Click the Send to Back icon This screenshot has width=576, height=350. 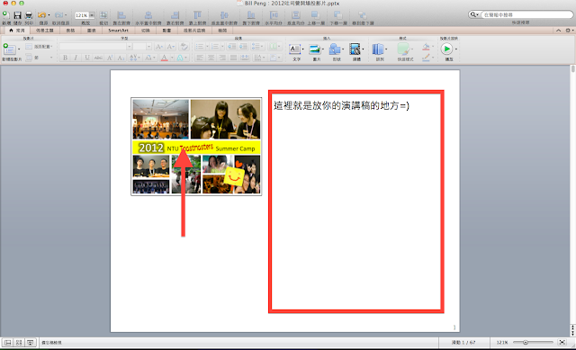click(363, 14)
